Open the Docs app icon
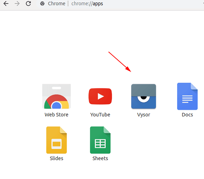 [x=187, y=96]
